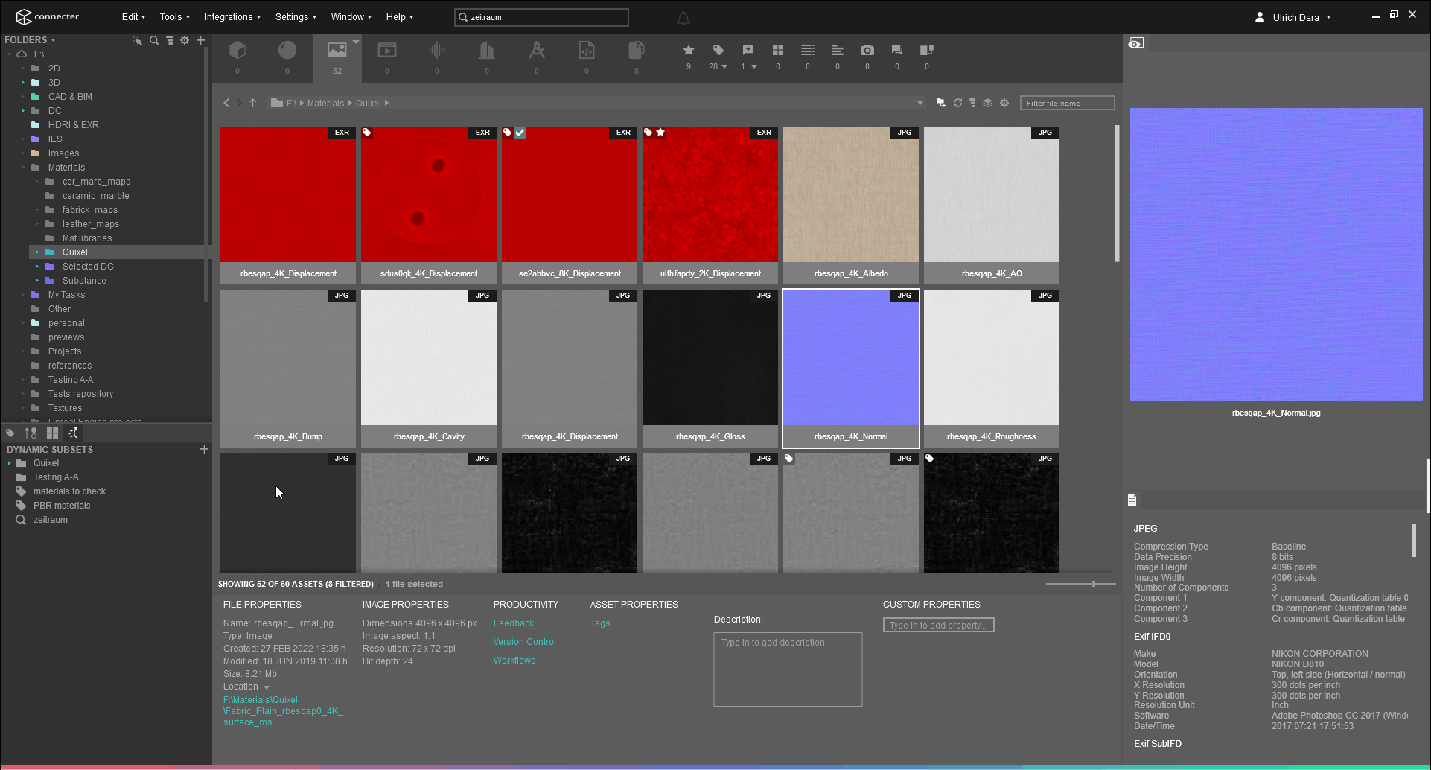Click the camera preview filter icon
The height and width of the screenshot is (770, 1431).
[x=867, y=50]
